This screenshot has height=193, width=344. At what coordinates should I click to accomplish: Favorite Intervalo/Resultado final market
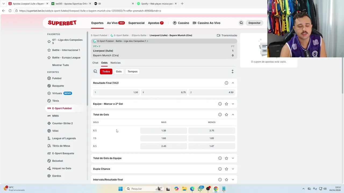[x=226, y=180]
